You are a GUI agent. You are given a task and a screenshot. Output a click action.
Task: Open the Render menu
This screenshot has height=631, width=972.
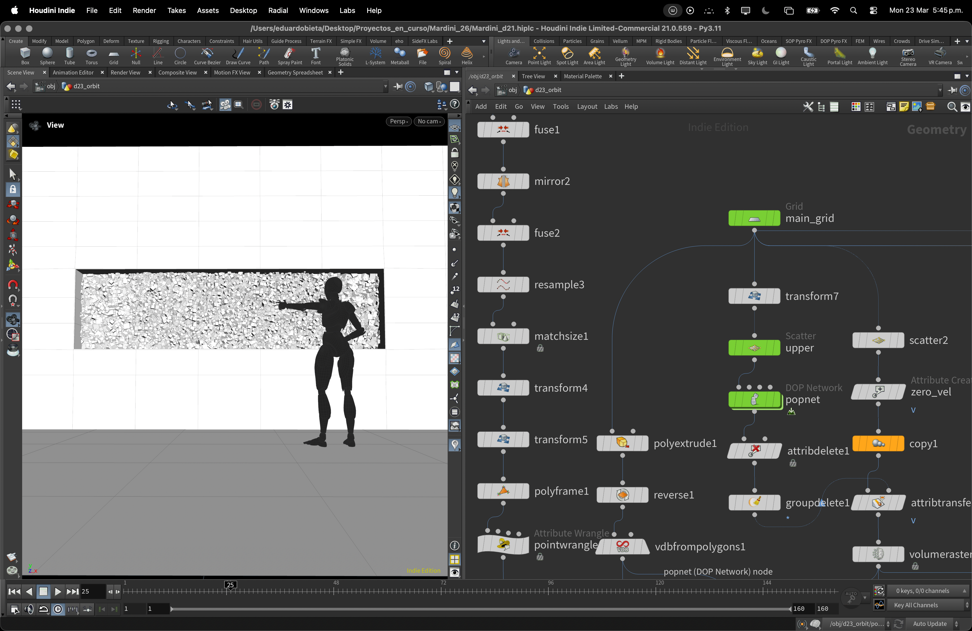144,10
